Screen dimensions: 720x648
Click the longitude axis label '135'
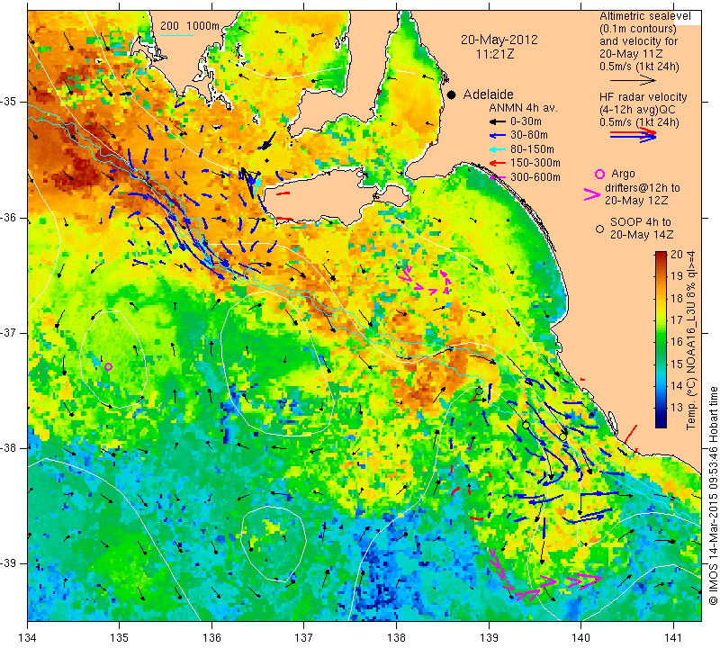point(120,638)
